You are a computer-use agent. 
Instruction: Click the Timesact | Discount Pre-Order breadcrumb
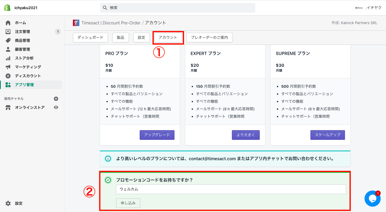click(111, 23)
